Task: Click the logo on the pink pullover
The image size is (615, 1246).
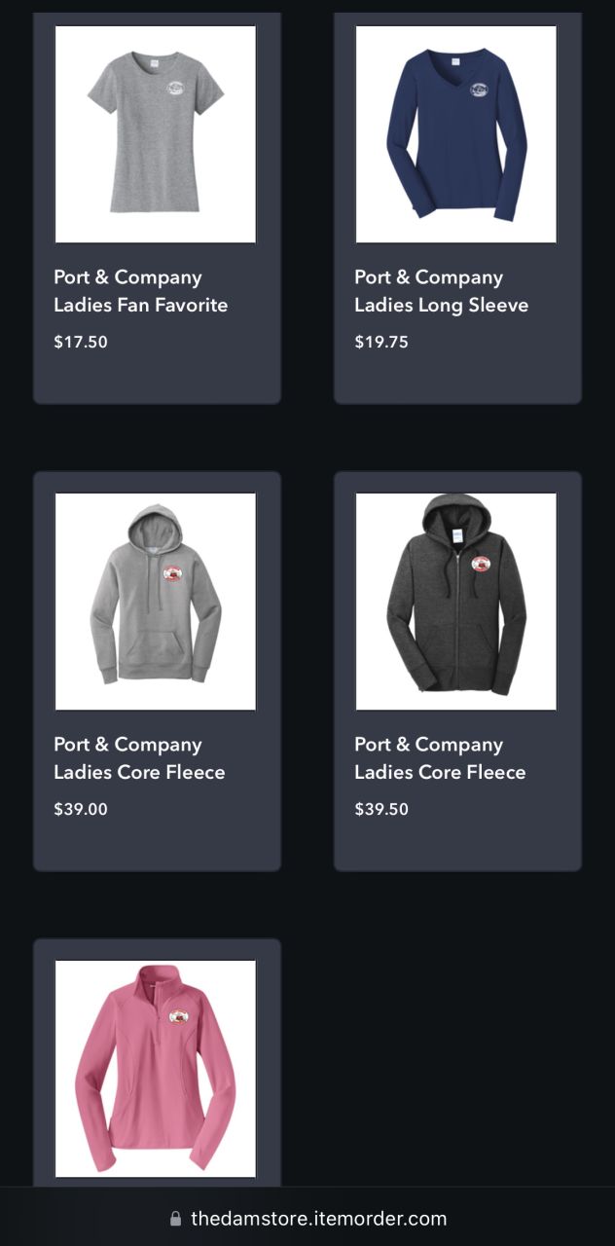Action: pyautogui.click(x=178, y=1015)
